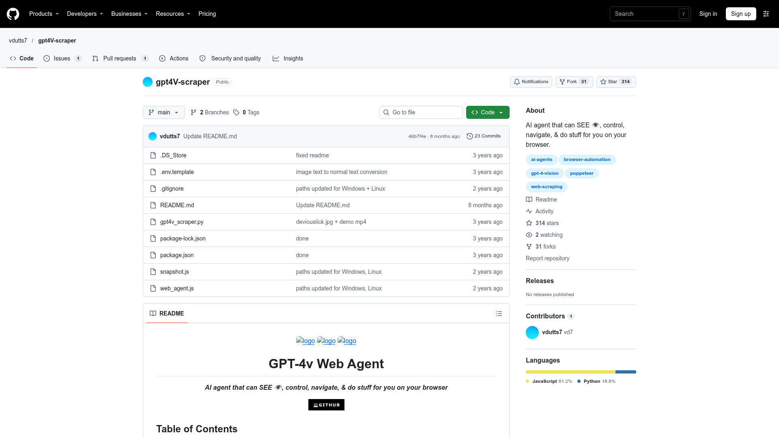Image resolution: width=779 pixels, height=438 pixels.
Task: Click the Sign up button
Action: pos(741,14)
